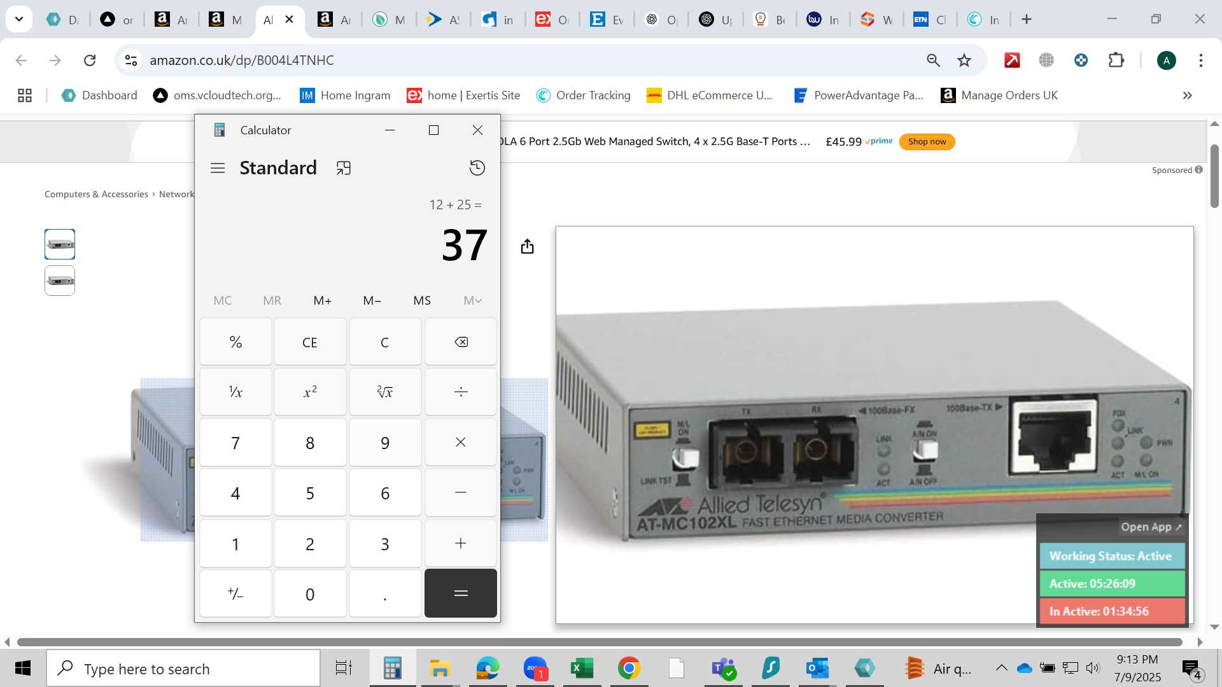1222x687 pixels.
Task: Click the Amazon page share icon
Action: [527, 246]
